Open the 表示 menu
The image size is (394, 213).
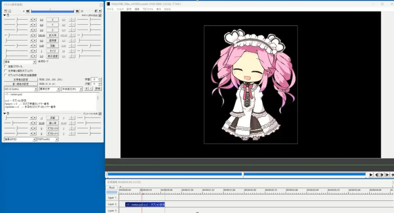tap(159, 9)
